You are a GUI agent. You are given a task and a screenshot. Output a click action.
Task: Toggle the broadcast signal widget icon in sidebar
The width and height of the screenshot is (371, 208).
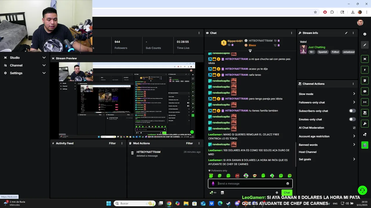pyautogui.click(x=365, y=102)
